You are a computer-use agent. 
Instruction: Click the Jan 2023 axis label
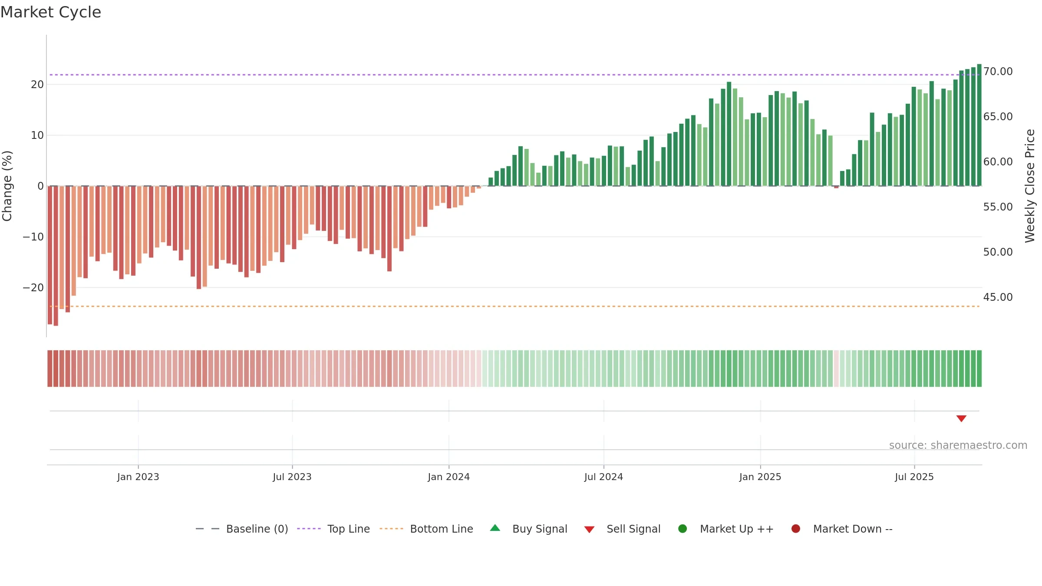coord(138,477)
